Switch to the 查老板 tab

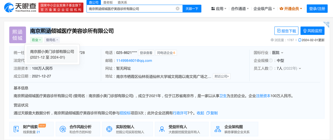coord(108,2)
